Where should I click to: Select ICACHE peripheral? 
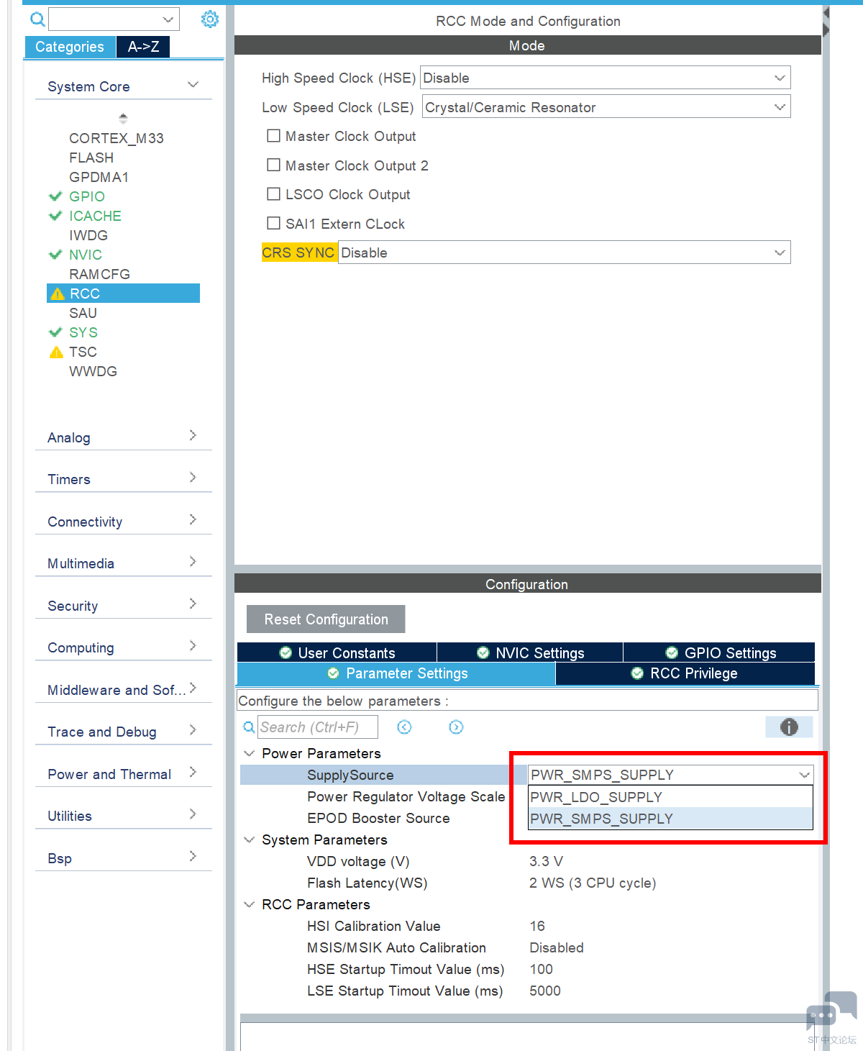(x=95, y=216)
